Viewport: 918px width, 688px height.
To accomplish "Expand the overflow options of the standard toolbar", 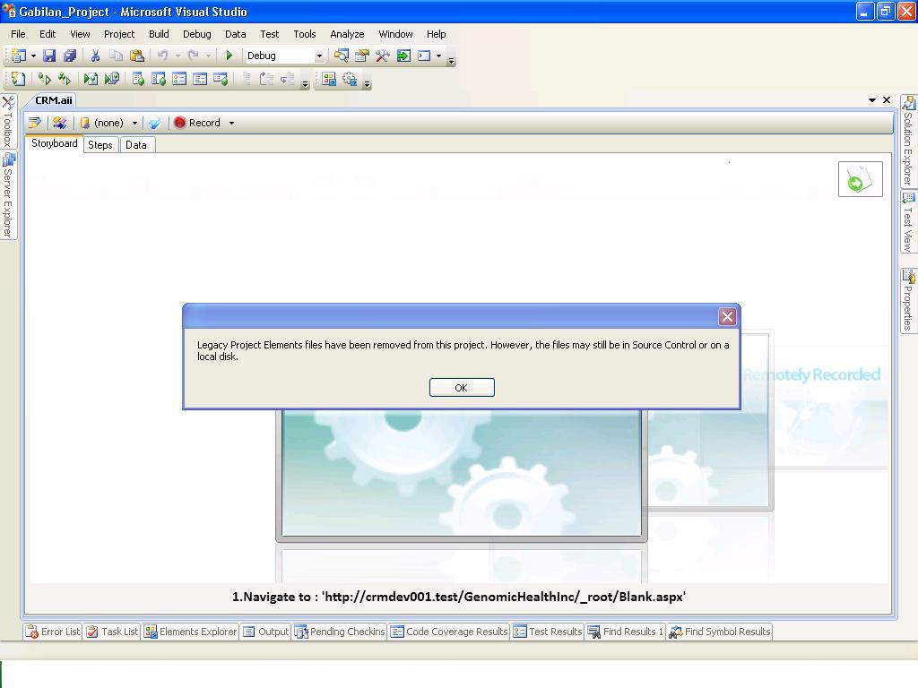I will pos(452,59).
